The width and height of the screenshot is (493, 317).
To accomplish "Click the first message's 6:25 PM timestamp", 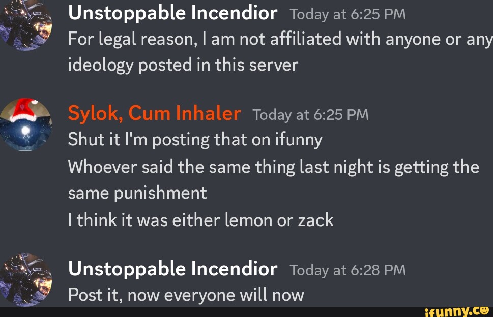I will 347,14.
